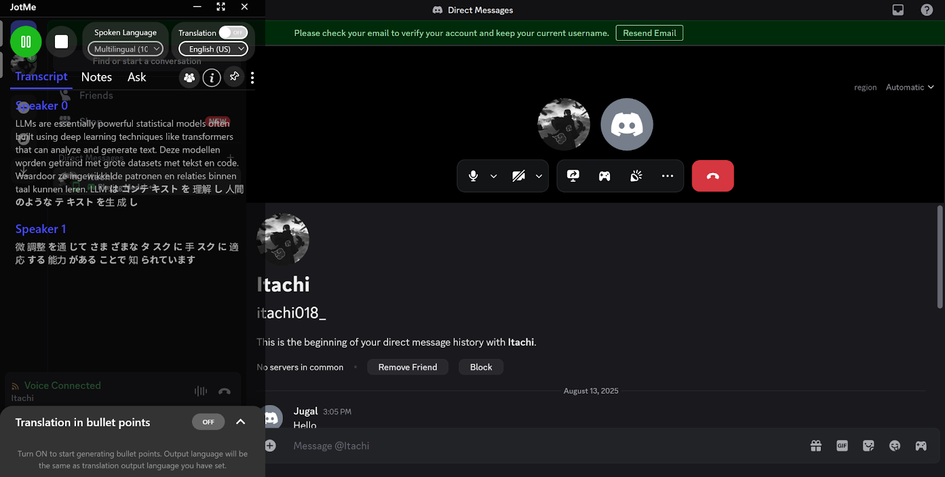Open the GIF picker
This screenshot has width=945, height=477.
click(842, 446)
